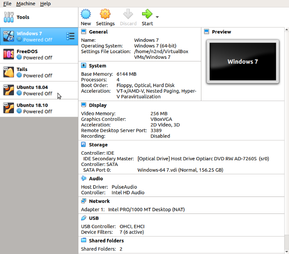Click Tails power state icon
Viewport: 289px width, 254px height.
[x=19, y=75]
